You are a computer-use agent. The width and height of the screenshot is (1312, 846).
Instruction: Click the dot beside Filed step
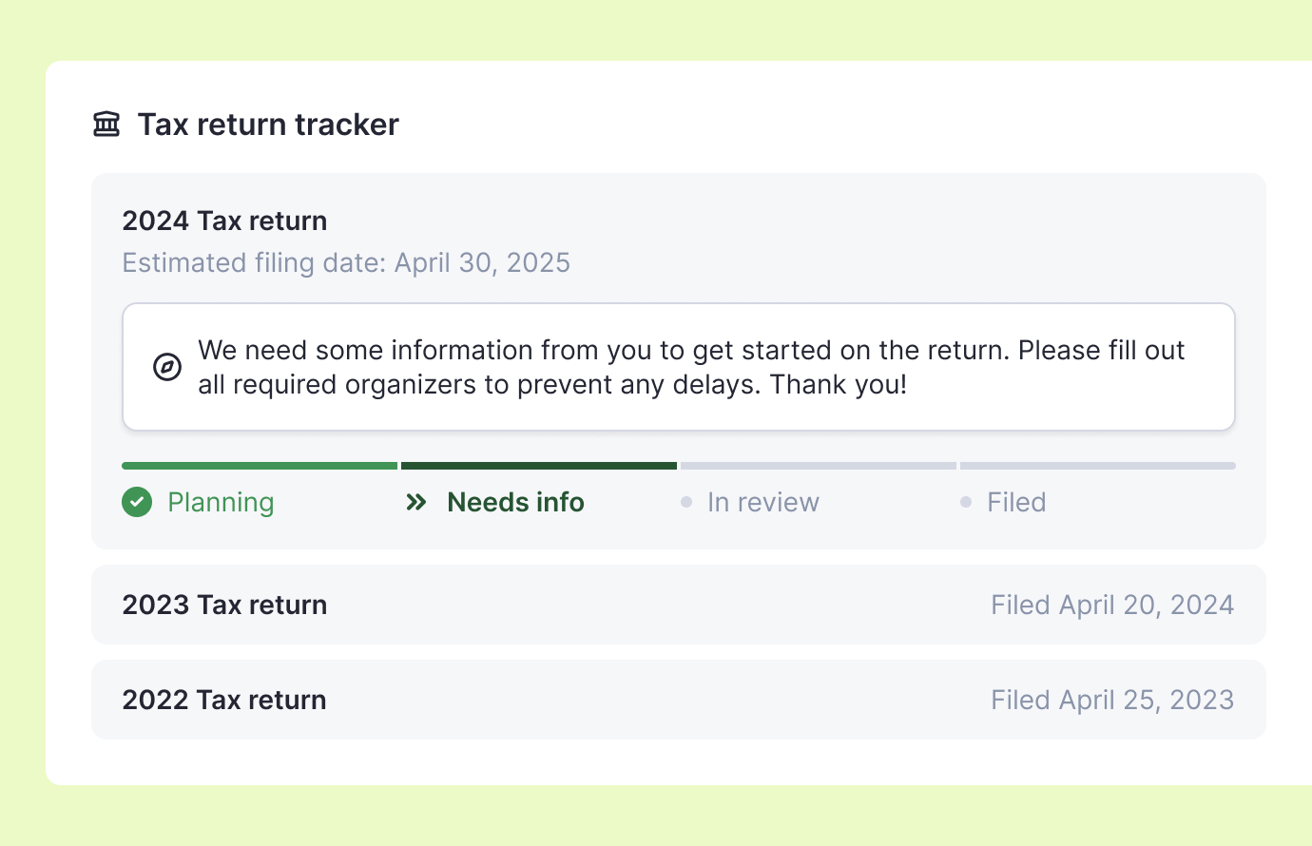click(x=966, y=502)
